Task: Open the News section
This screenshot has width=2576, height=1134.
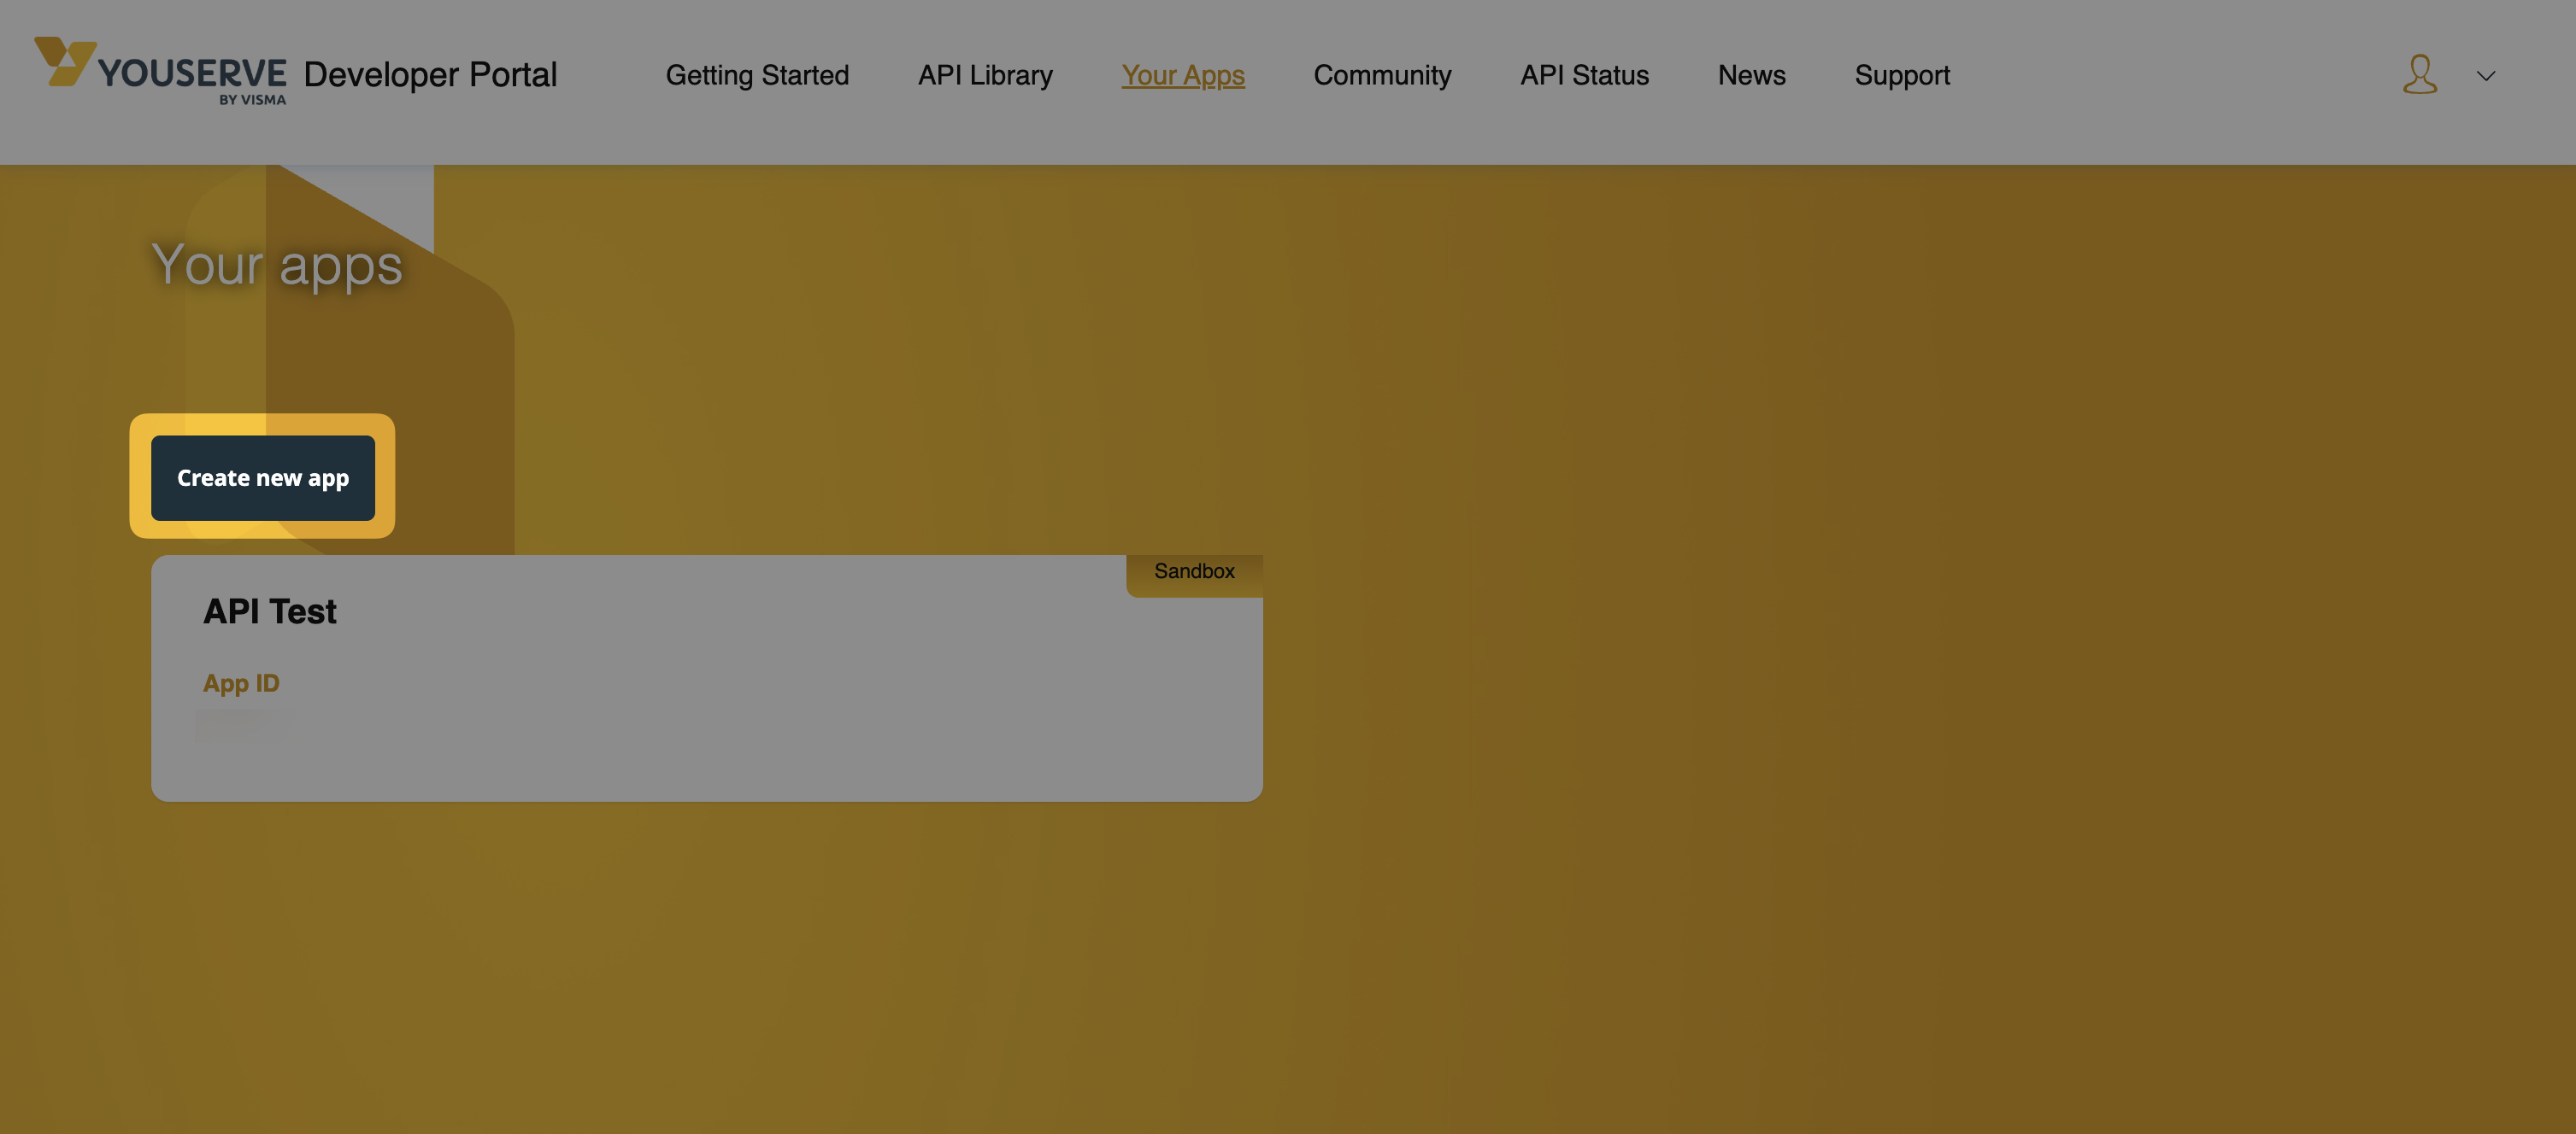Action: [x=1751, y=75]
